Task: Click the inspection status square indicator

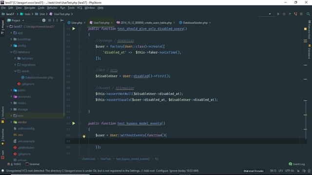Action: click(x=305, y=29)
